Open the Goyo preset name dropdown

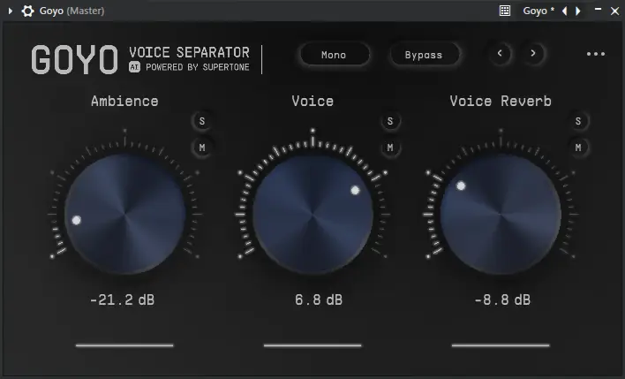point(538,11)
